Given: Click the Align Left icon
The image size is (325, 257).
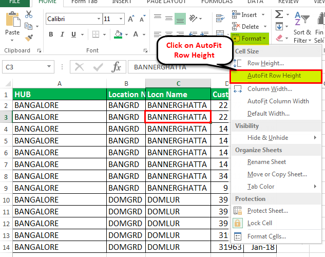Looking at the screenshot, I should [x=158, y=34].
